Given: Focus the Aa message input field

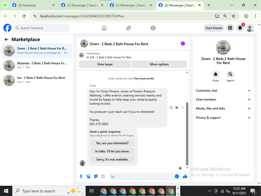Looking at the screenshot, I should coord(141,177).
